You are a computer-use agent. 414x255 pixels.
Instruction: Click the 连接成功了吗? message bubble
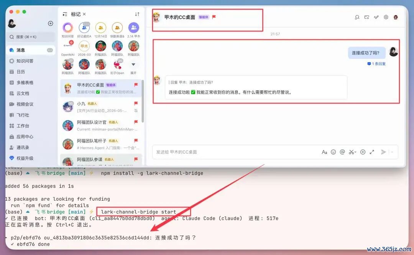pos(367,53)
